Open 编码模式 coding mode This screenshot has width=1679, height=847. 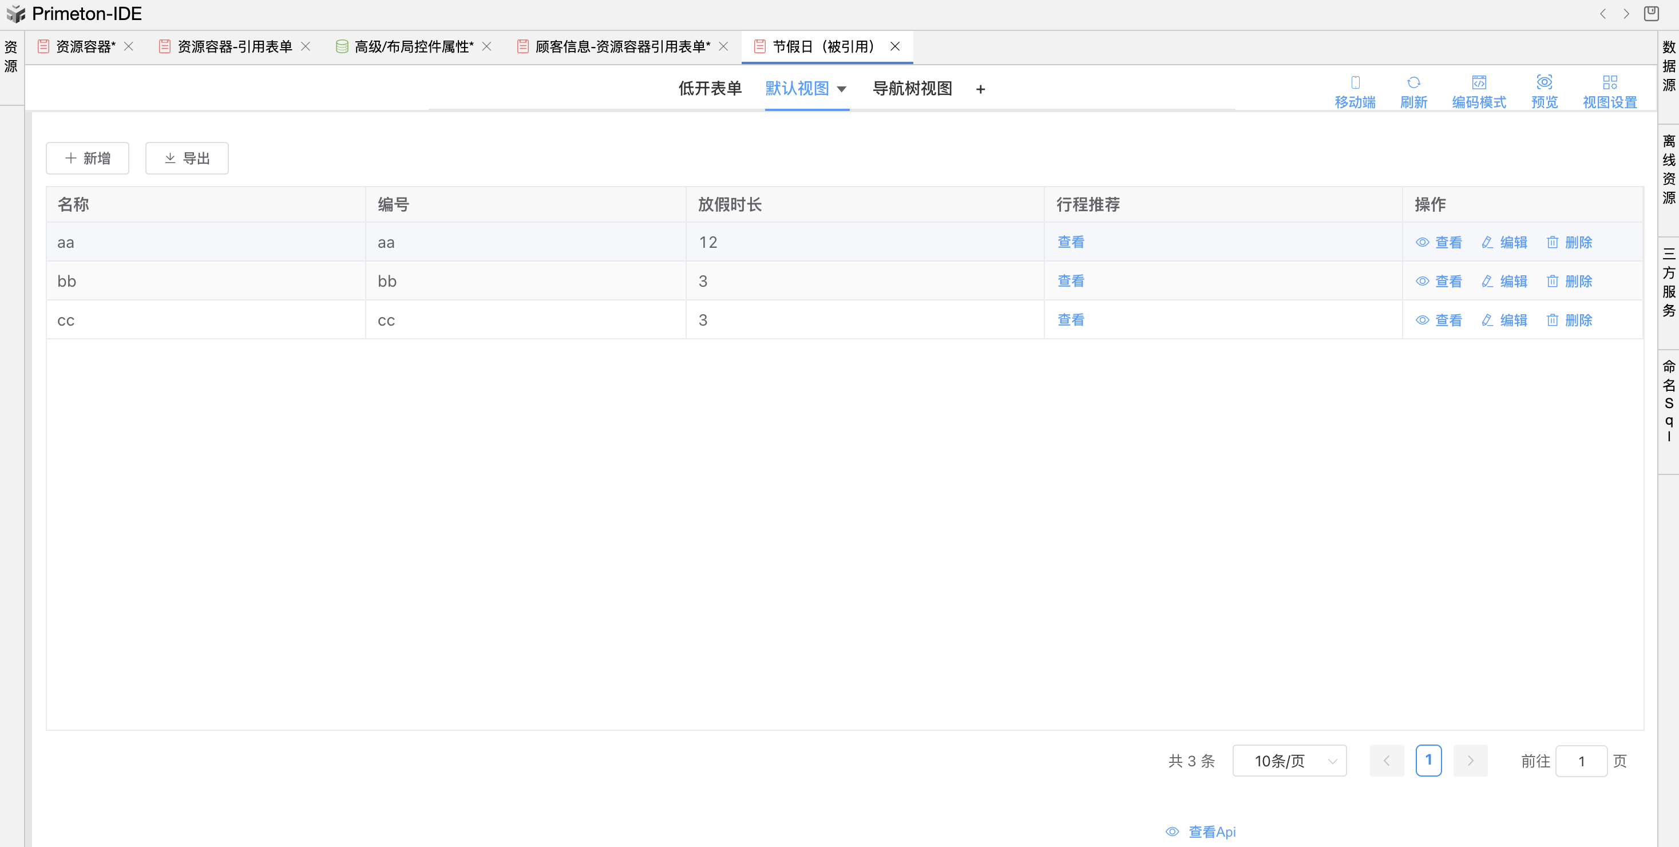[x=1478, y=90]
